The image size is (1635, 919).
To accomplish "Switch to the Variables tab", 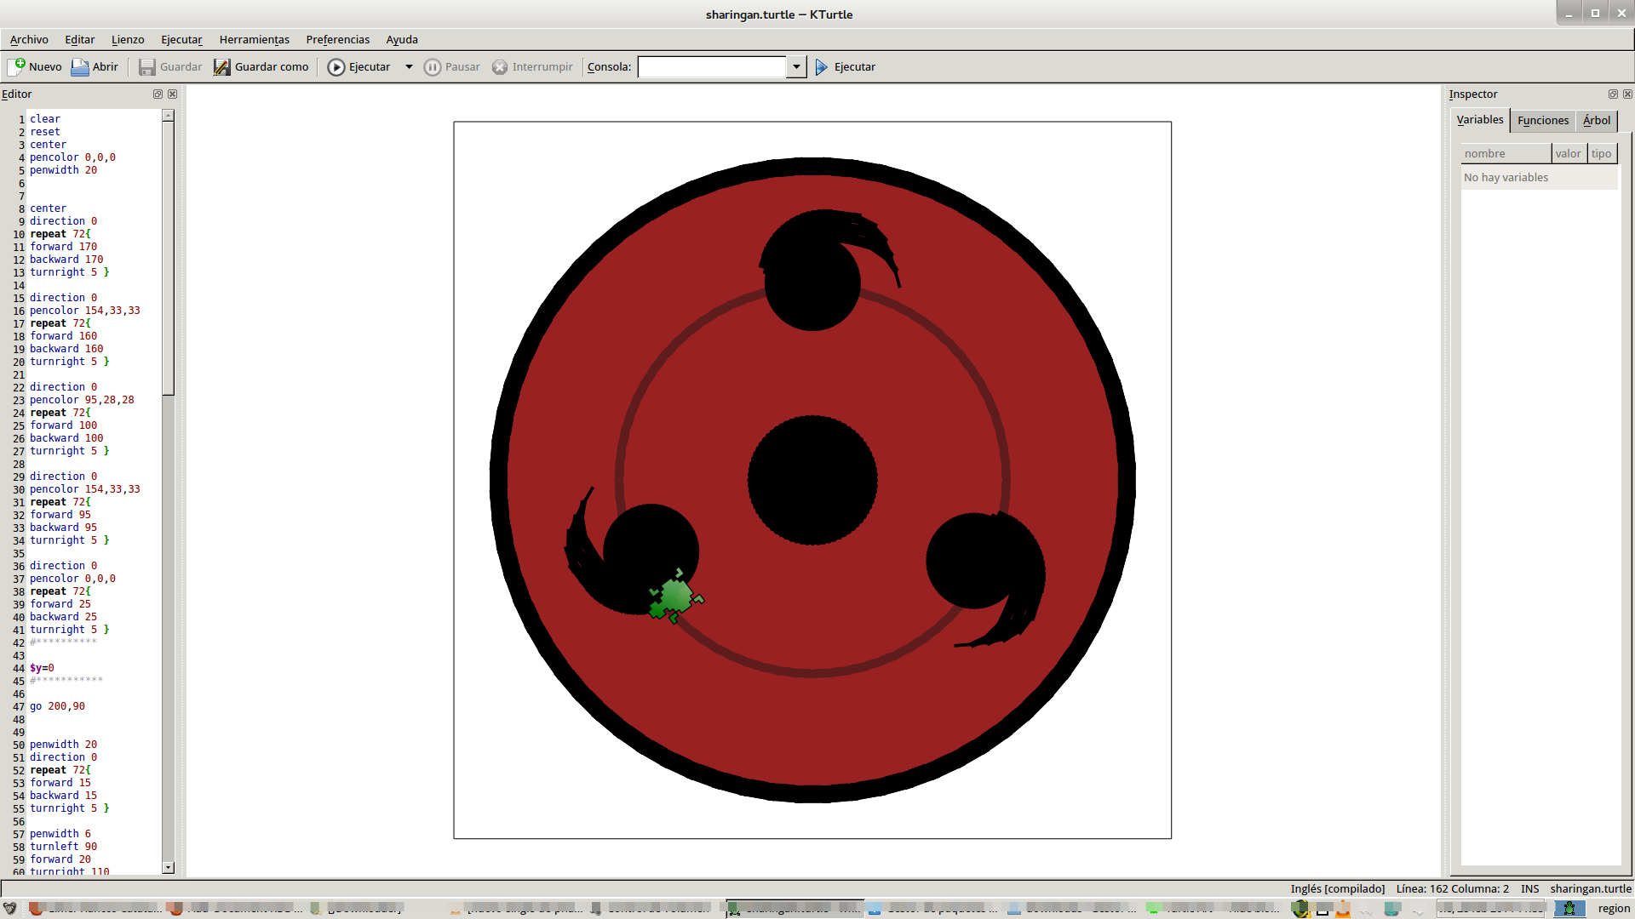I will pyautogui.click(x=1480, y=120).
